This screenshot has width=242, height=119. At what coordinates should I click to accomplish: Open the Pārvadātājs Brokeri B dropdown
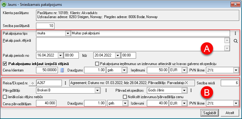click(x=97, y=90)
